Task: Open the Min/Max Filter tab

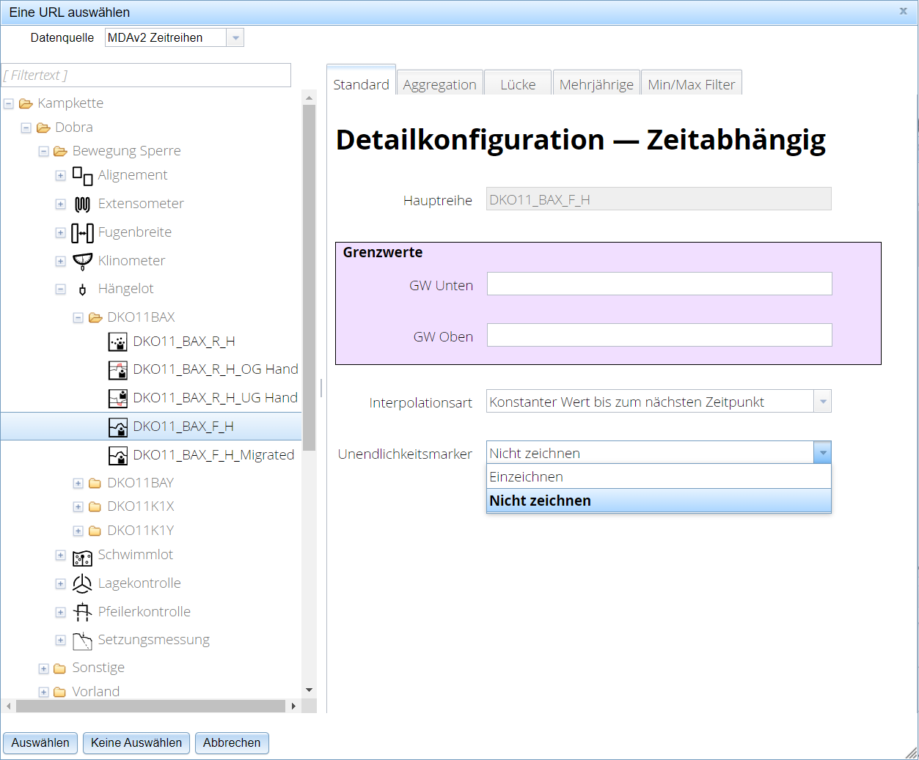Action: point(691,84)
